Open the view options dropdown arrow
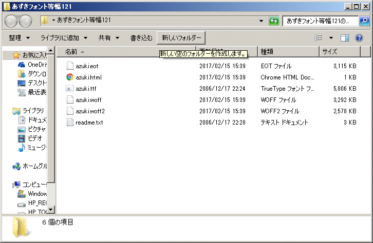 click(331, 38)
